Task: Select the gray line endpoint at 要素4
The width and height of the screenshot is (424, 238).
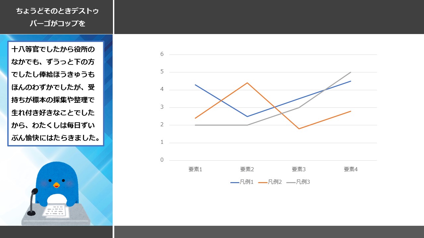Action: coord(351,72)
